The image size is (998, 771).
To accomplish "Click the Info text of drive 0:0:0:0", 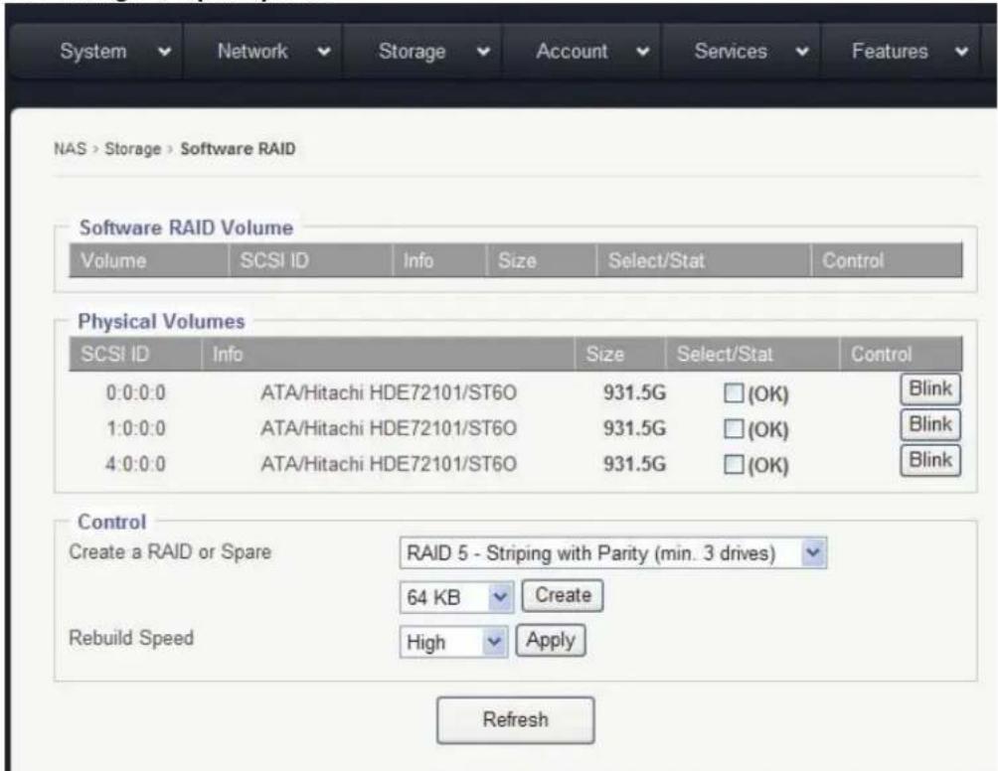I will tap(389, 393).
